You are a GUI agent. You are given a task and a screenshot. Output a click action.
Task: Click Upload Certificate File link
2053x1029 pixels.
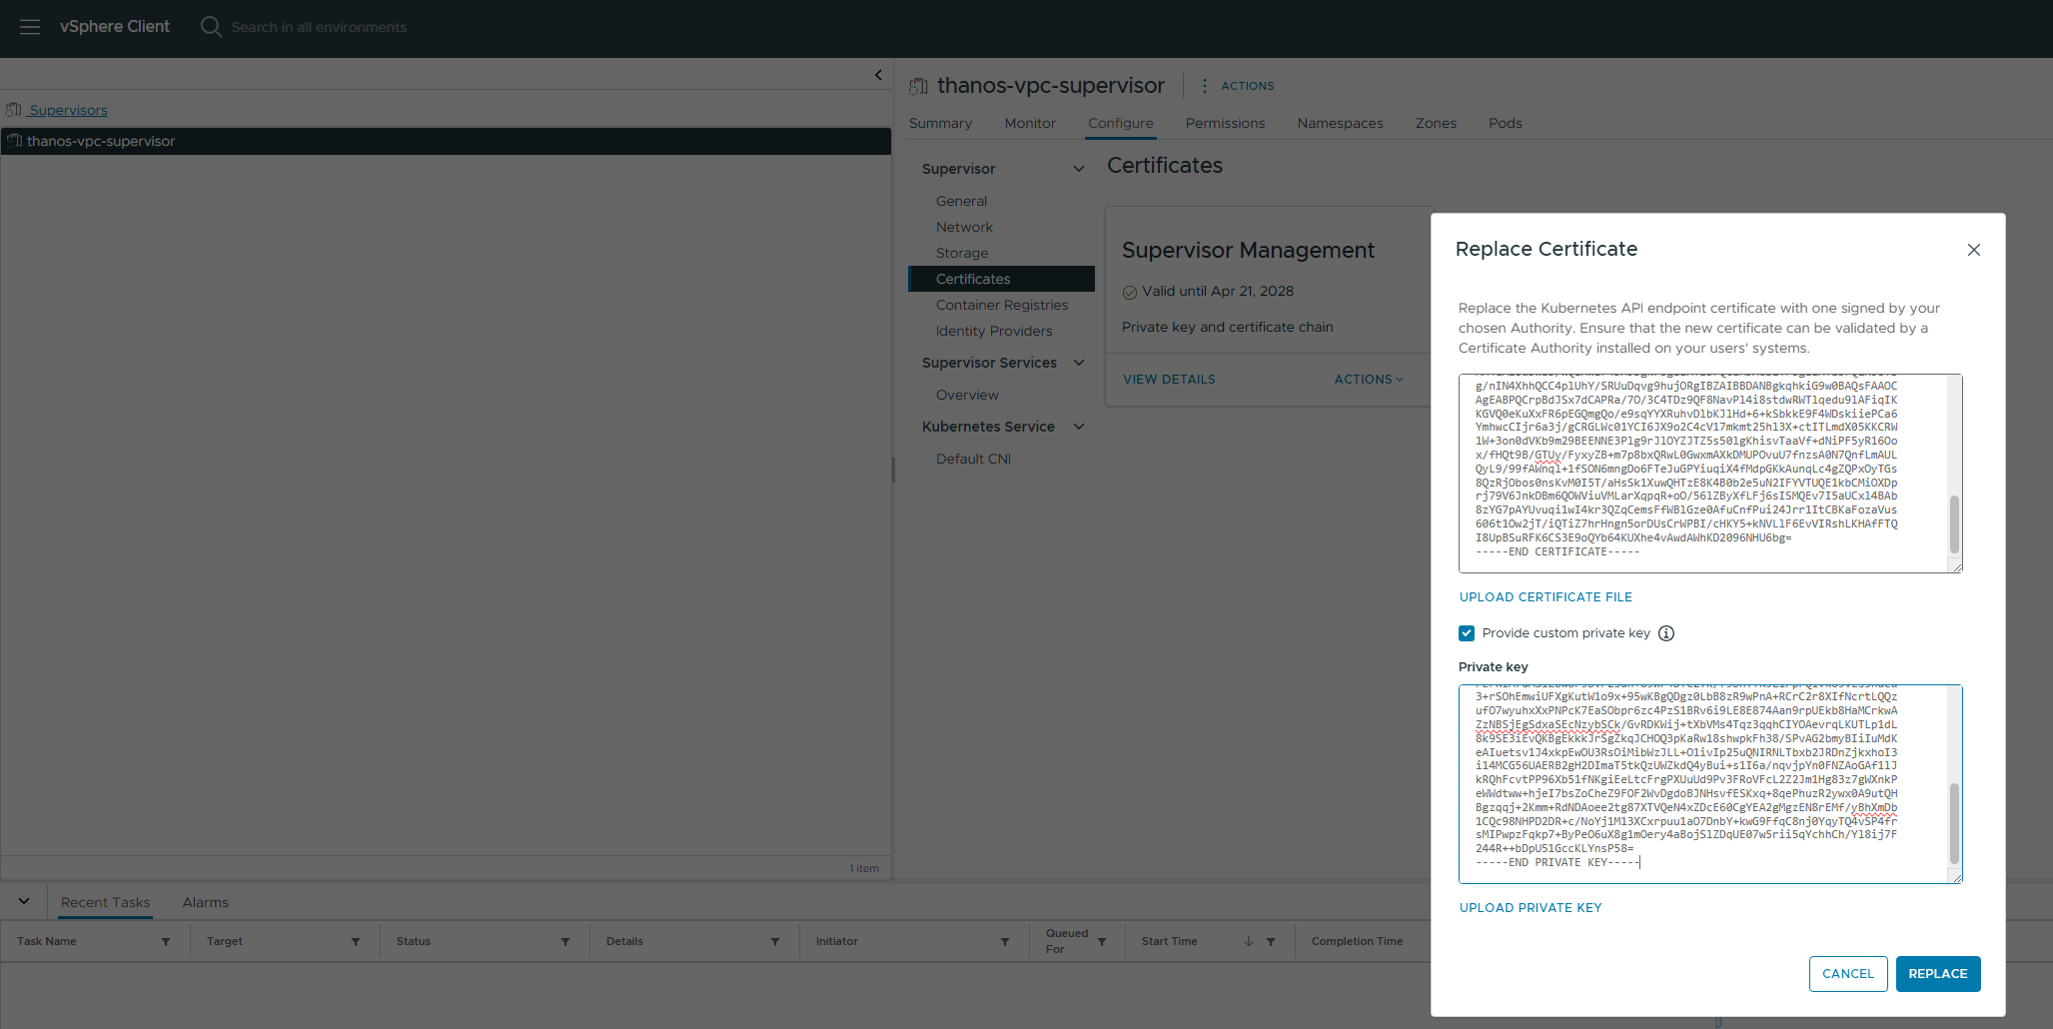(1545, 597)
